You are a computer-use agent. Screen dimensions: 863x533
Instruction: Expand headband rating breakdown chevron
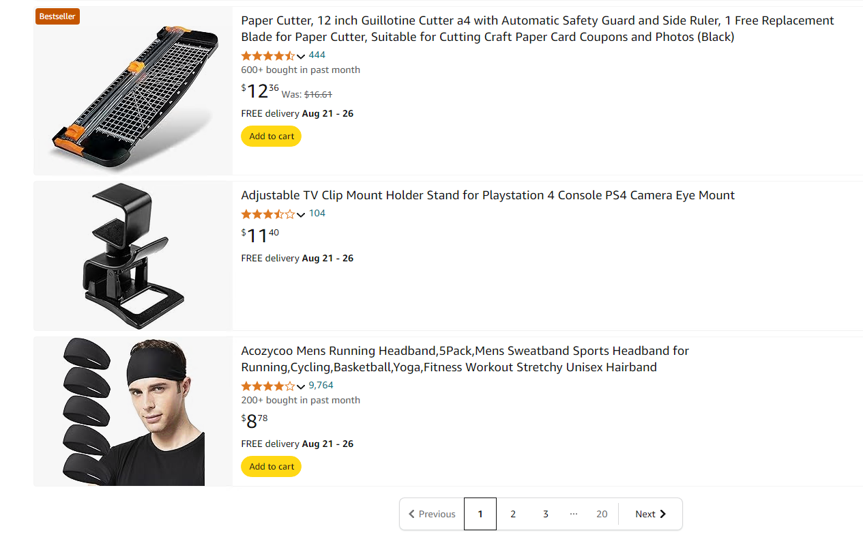pos(301,386)
